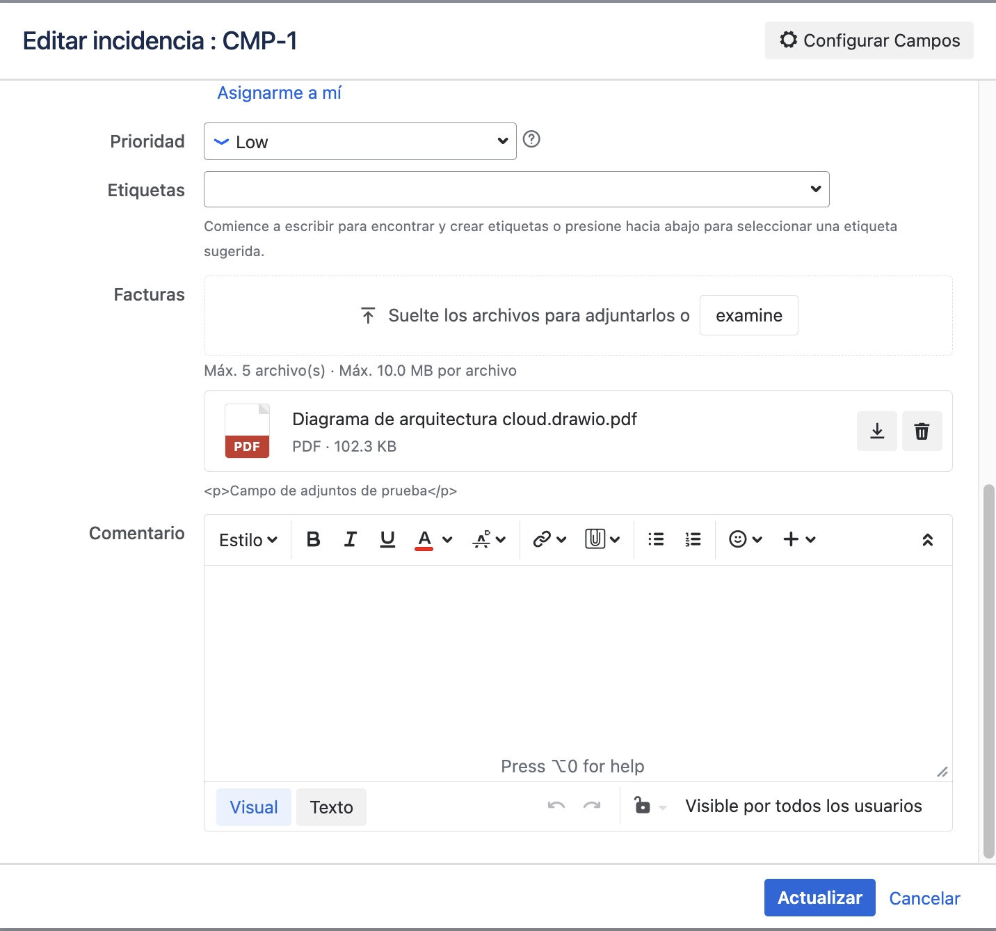Viewport: 996px width, 931px height.
Task: Undo the last comment edit
Action: pyautogui.click(x=556, y=806)
